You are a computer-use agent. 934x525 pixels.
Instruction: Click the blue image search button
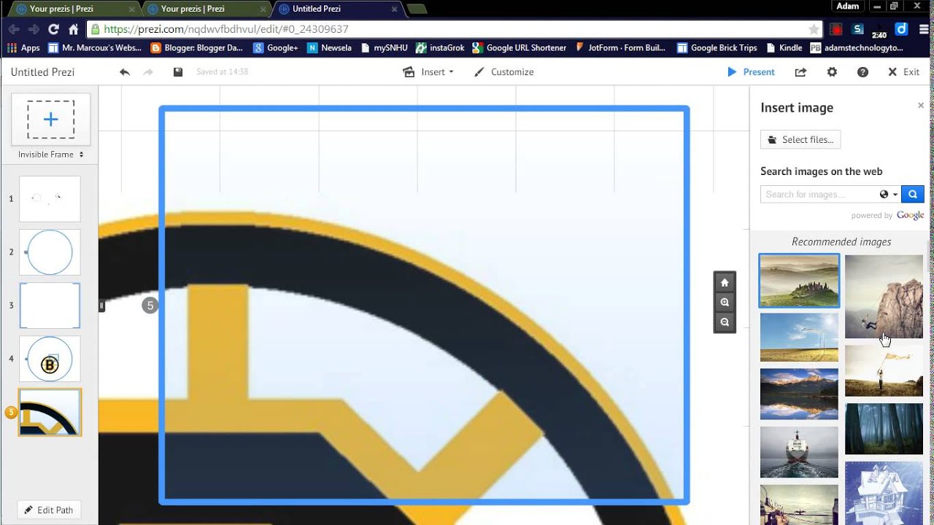(913, 195)
